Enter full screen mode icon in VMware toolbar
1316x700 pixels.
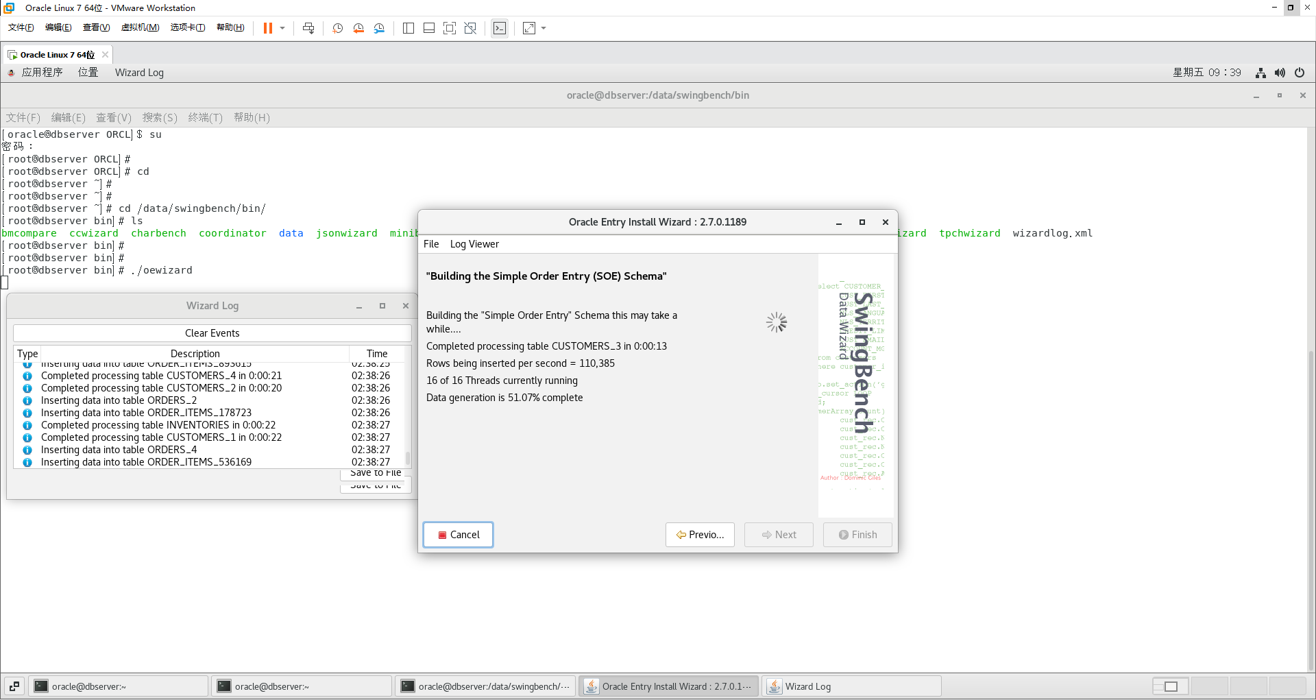tap(450, 28)
